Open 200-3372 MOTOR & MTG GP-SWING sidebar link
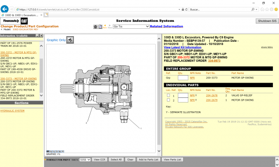The height and width of the screenshot is (167, 279). tap(19, 54)
